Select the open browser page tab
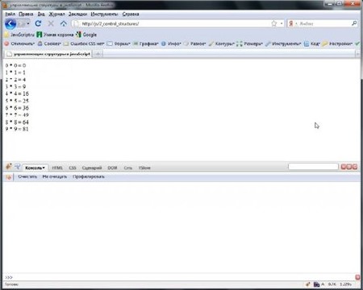 click(x=48, y=54)
